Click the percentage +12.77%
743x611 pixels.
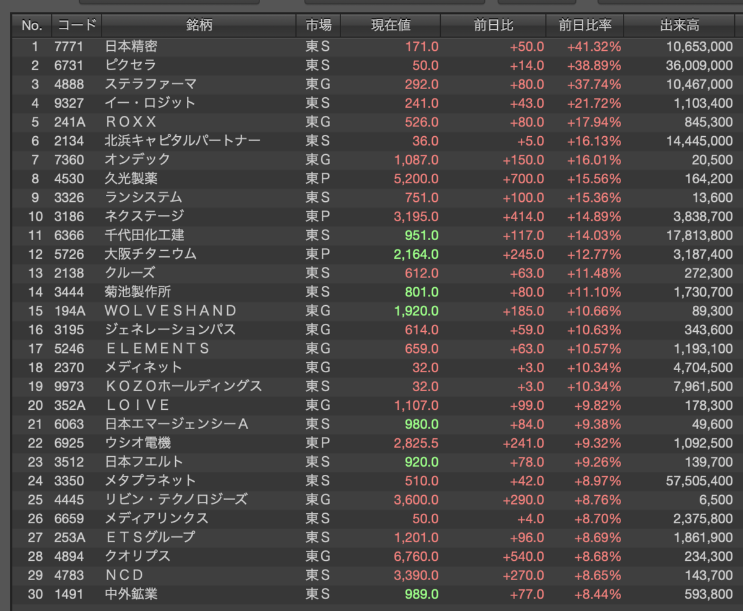coord(594,254)
